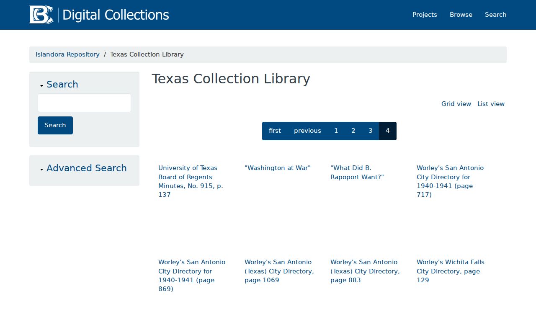
Task: Open Worley's San Antonio Directory page 869
Action: [x=192, y=276]
